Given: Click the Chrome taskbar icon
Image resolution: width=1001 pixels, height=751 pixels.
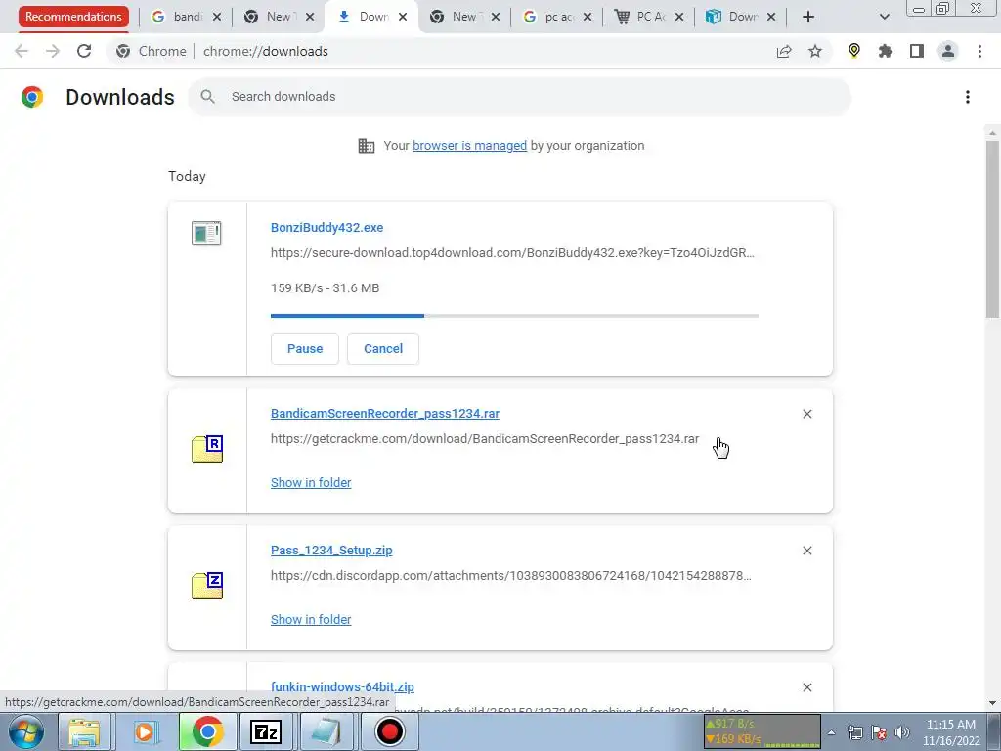Looking at the screenshot, I should click(x=207, y=731).
